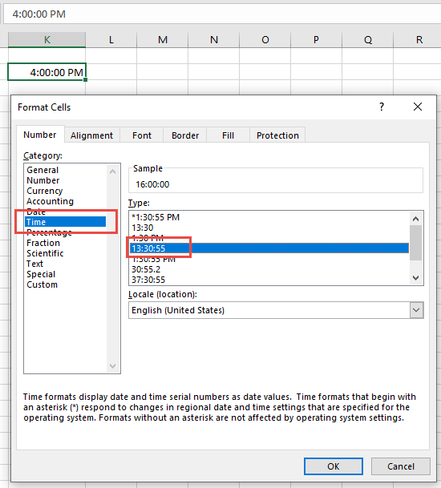Pick the Fraction category
This screenshot has width=441, height=488.
(43, 243)
